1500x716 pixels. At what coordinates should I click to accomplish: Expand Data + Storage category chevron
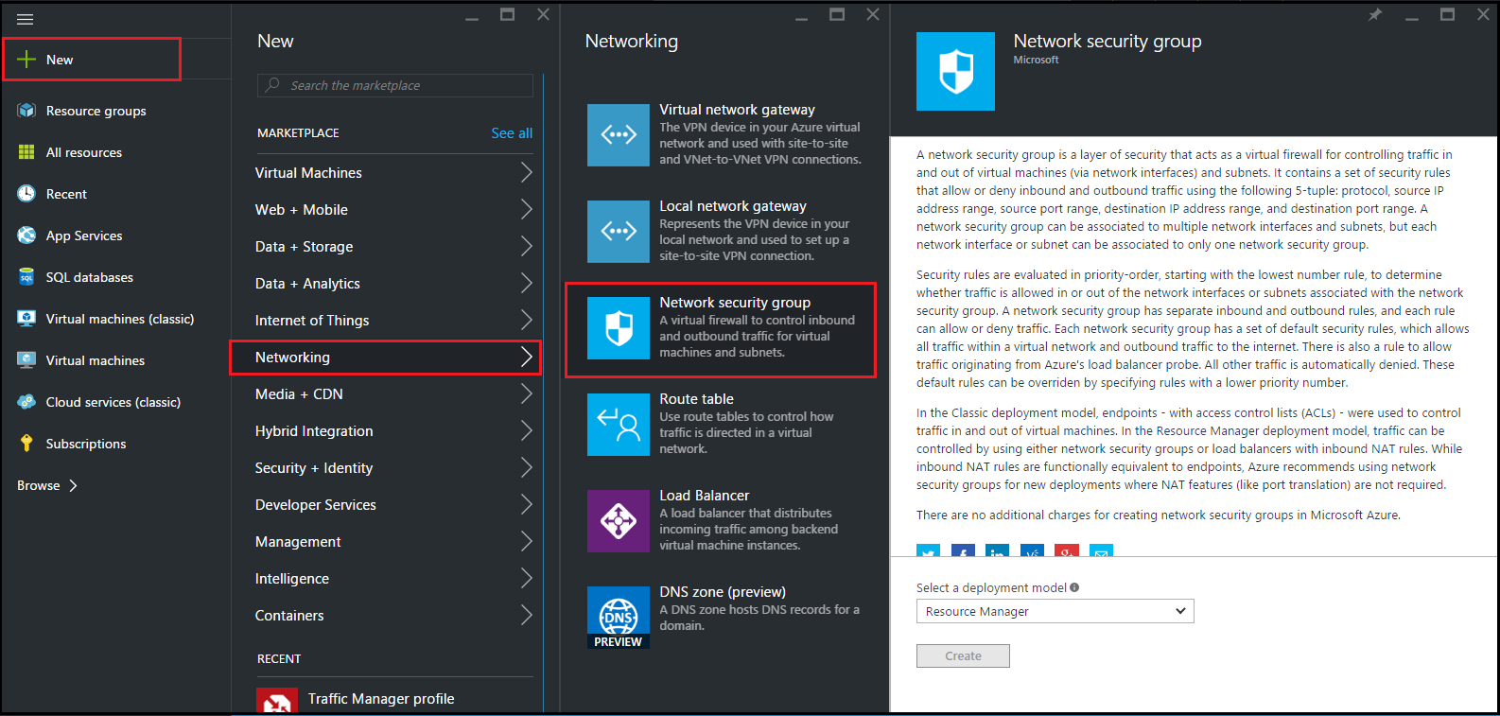coord(526,246)
